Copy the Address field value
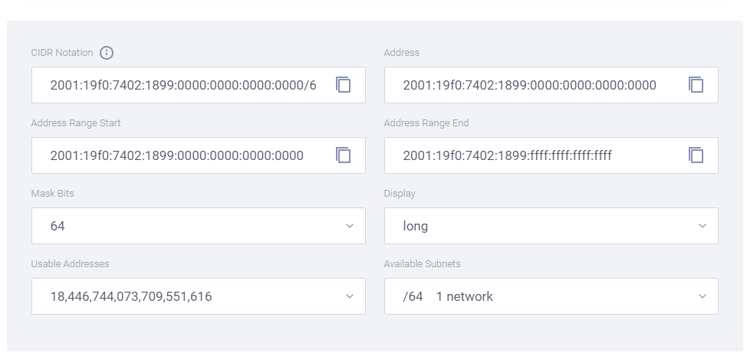The height and width of the screenshot is (356, 747). [x=696, y=85]
